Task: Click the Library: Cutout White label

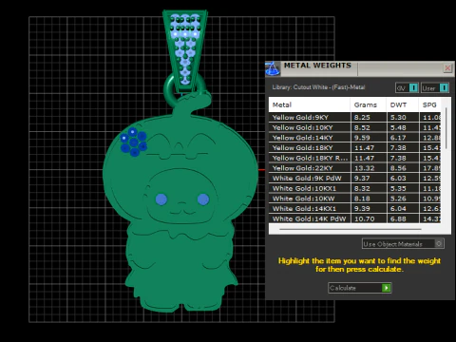Action: click(318, 87)
